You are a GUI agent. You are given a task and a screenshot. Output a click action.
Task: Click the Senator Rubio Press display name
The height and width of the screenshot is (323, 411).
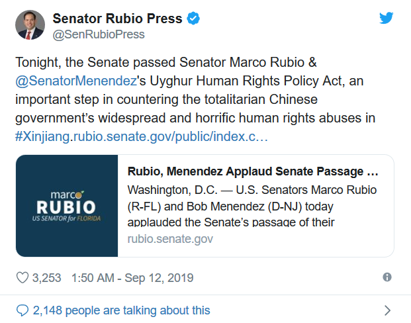[117, 19]
